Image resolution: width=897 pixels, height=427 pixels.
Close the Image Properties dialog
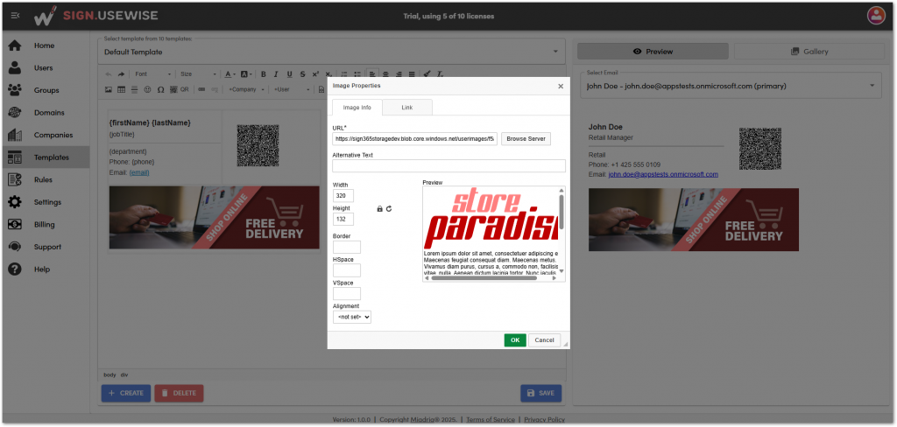pos(561,87)
